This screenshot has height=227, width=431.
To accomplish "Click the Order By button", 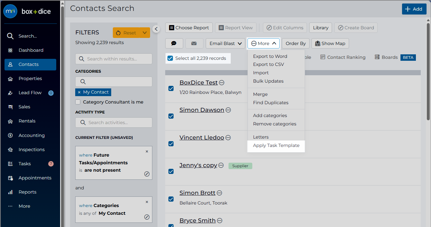I will click(296, 43).
